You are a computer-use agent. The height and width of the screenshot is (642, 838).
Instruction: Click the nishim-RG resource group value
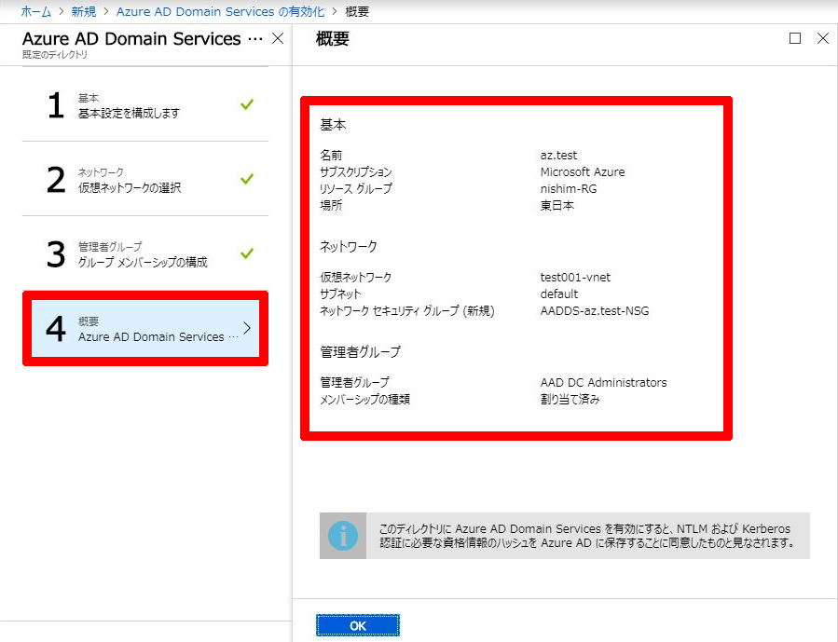coord(569,188)
